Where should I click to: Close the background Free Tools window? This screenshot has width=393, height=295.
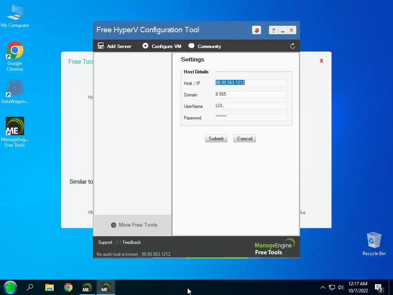tap(322, 61)
